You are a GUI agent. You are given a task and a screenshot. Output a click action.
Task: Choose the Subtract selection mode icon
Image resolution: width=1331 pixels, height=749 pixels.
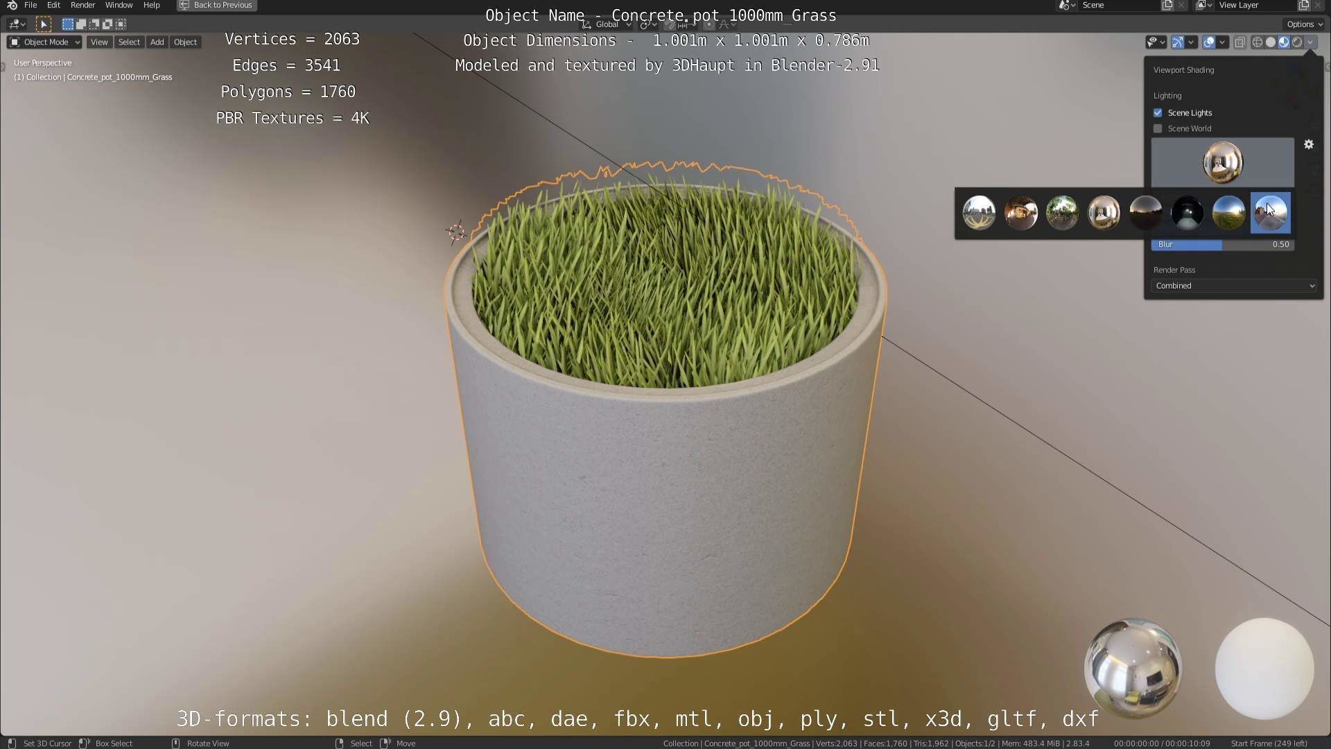(94, 24)
